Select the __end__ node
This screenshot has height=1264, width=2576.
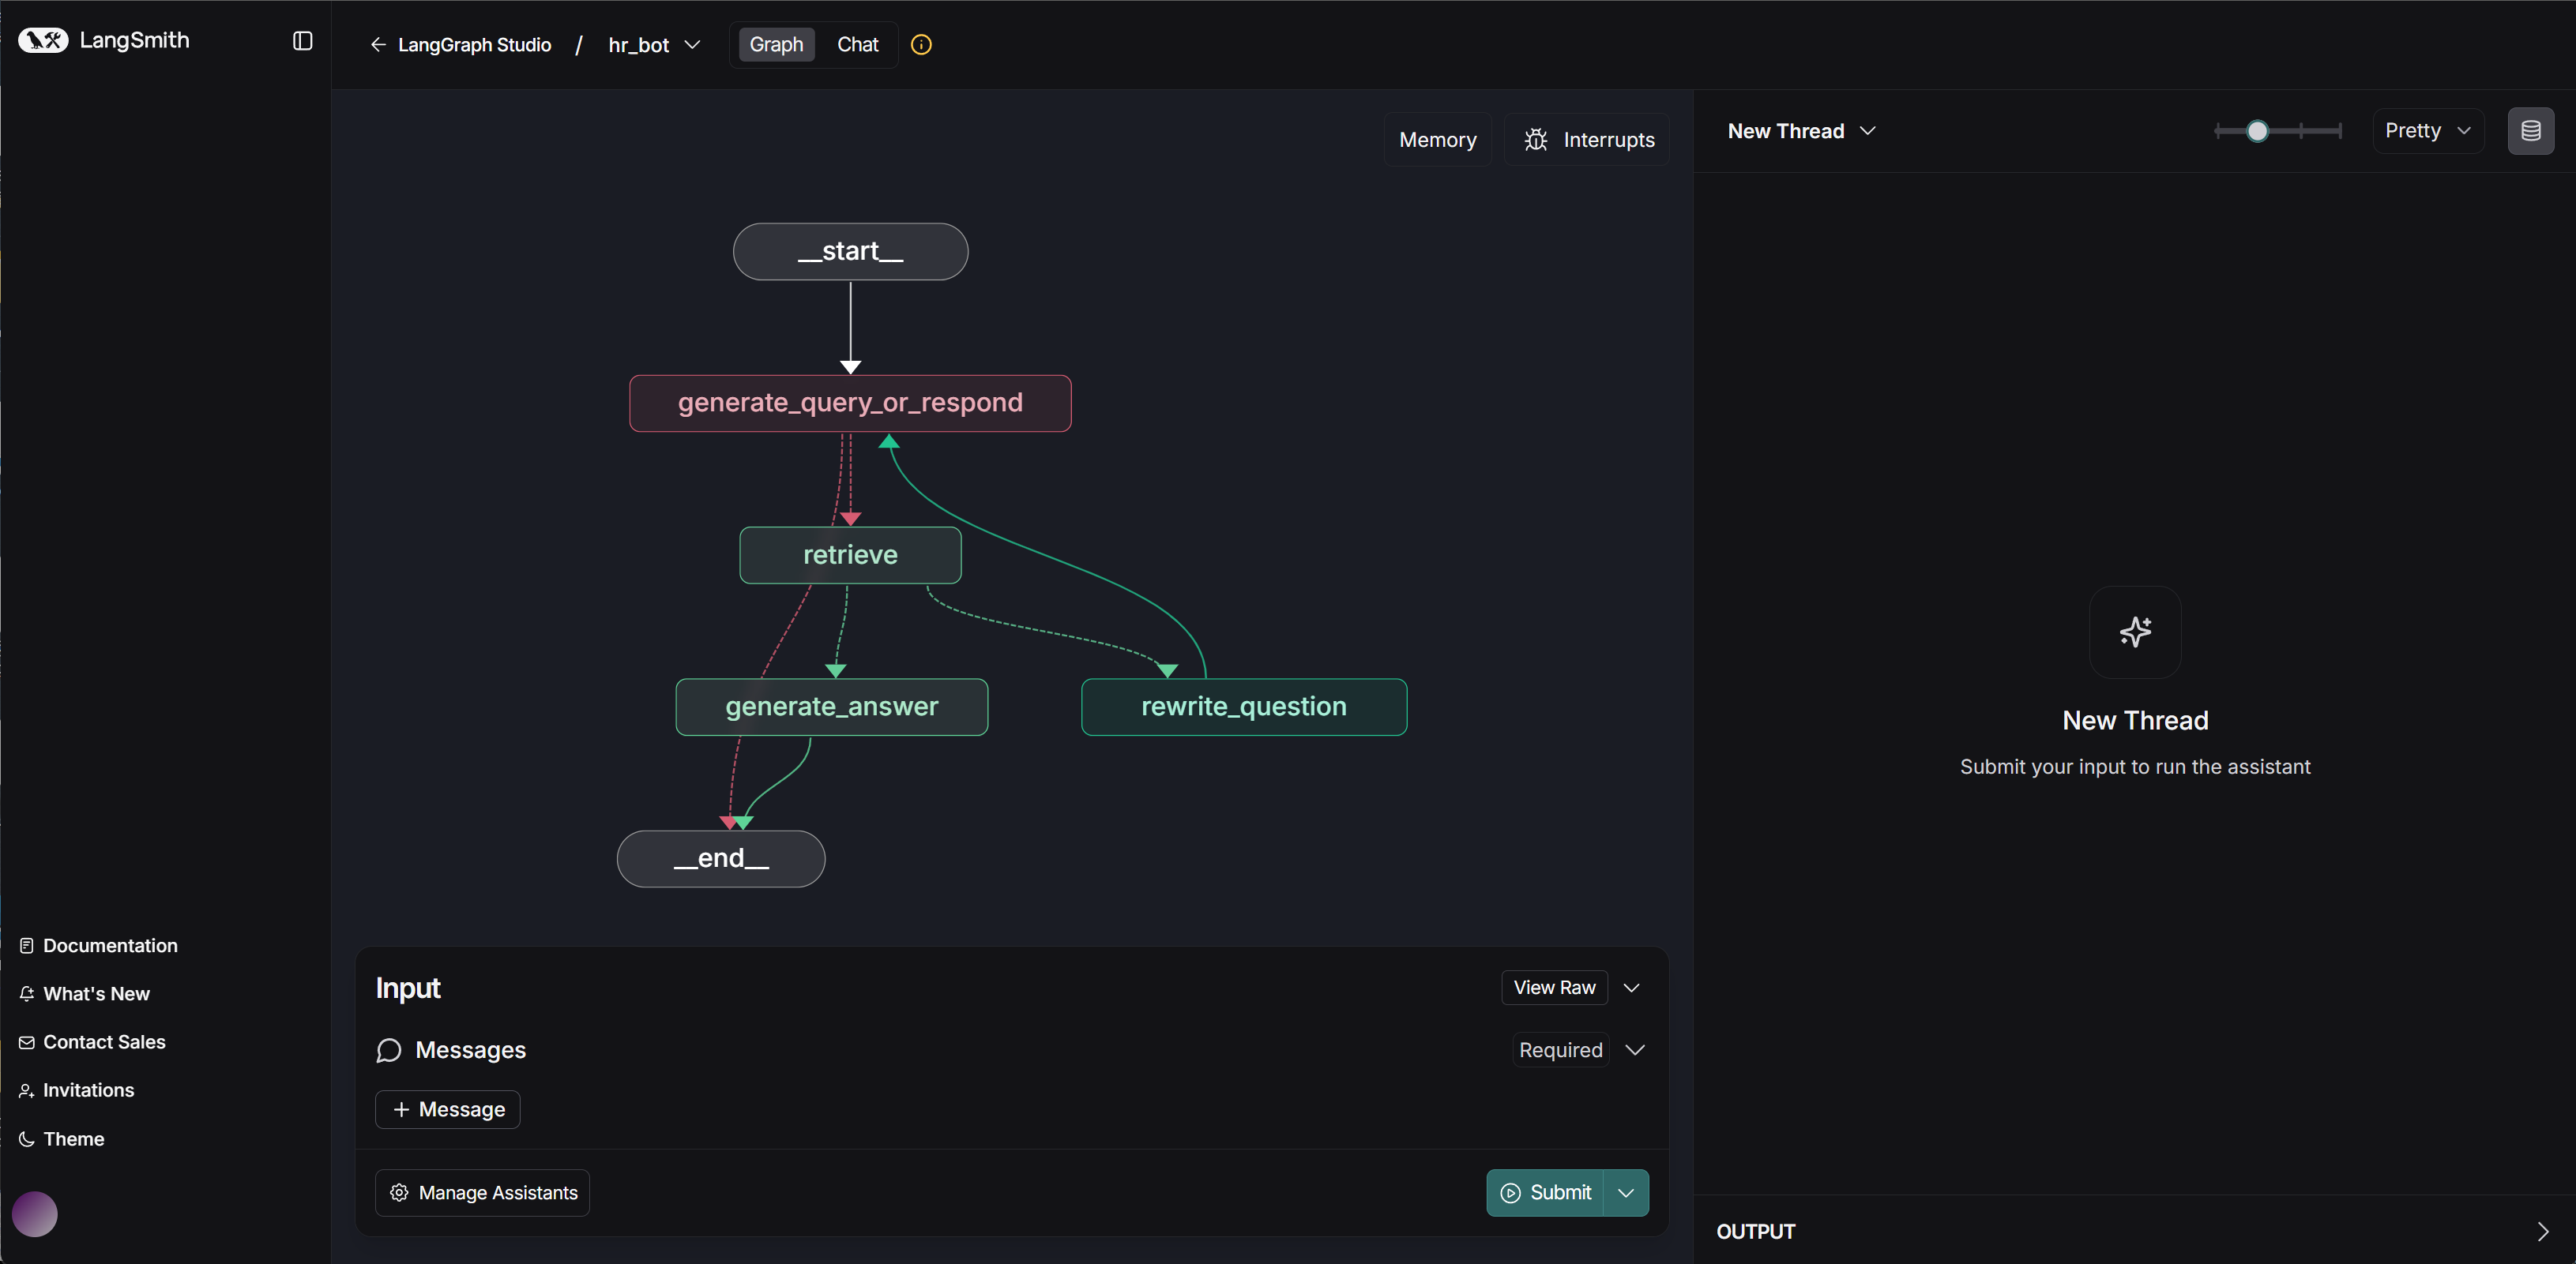pyautogui.click(x=721, y=859)
